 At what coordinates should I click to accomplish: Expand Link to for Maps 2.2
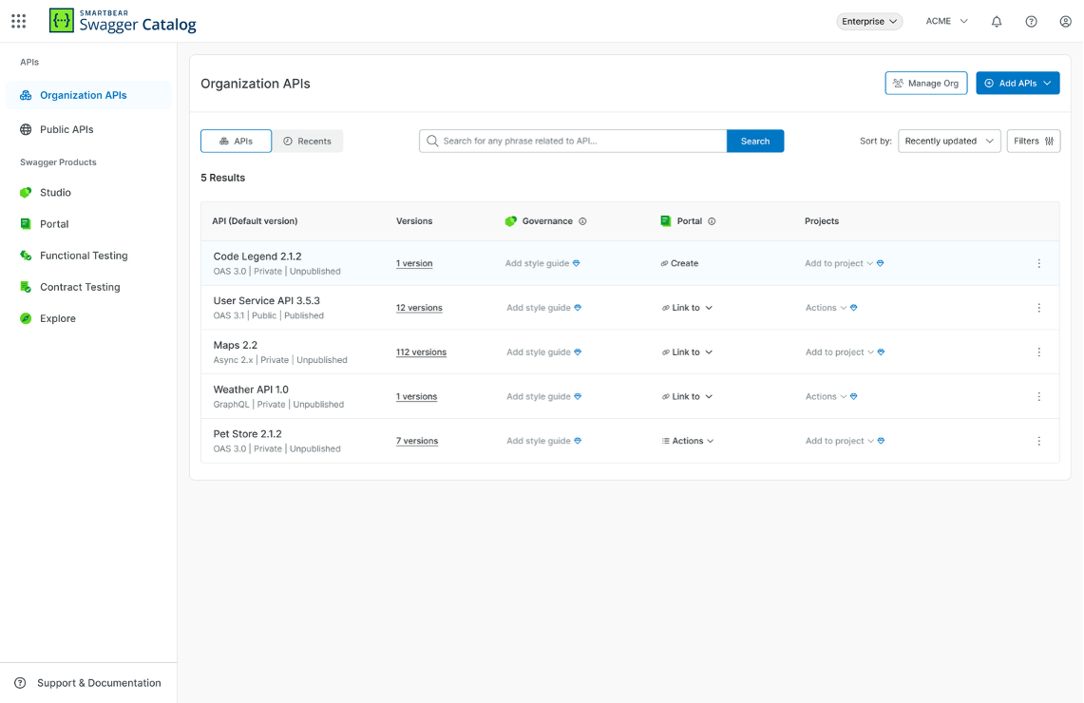(x=687, y=351)
